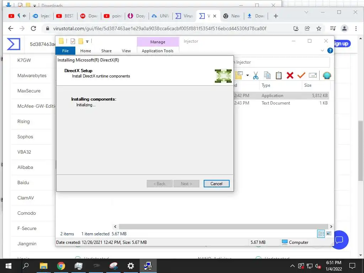Show hidden tray icons chevron
Screen dimensions: 364x273
293,266
